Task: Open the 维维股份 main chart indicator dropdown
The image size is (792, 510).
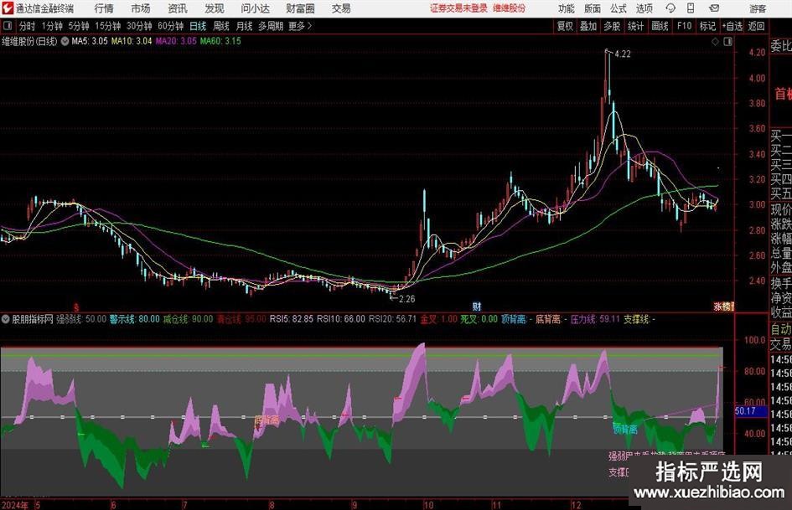Action: pos(65,41)
